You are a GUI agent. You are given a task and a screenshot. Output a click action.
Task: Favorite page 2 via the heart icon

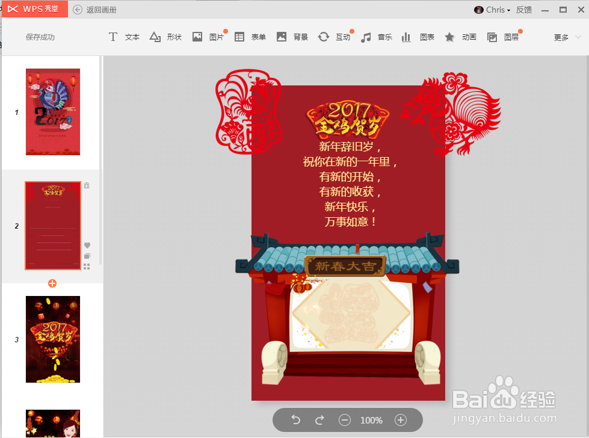[x=87, y=245]
